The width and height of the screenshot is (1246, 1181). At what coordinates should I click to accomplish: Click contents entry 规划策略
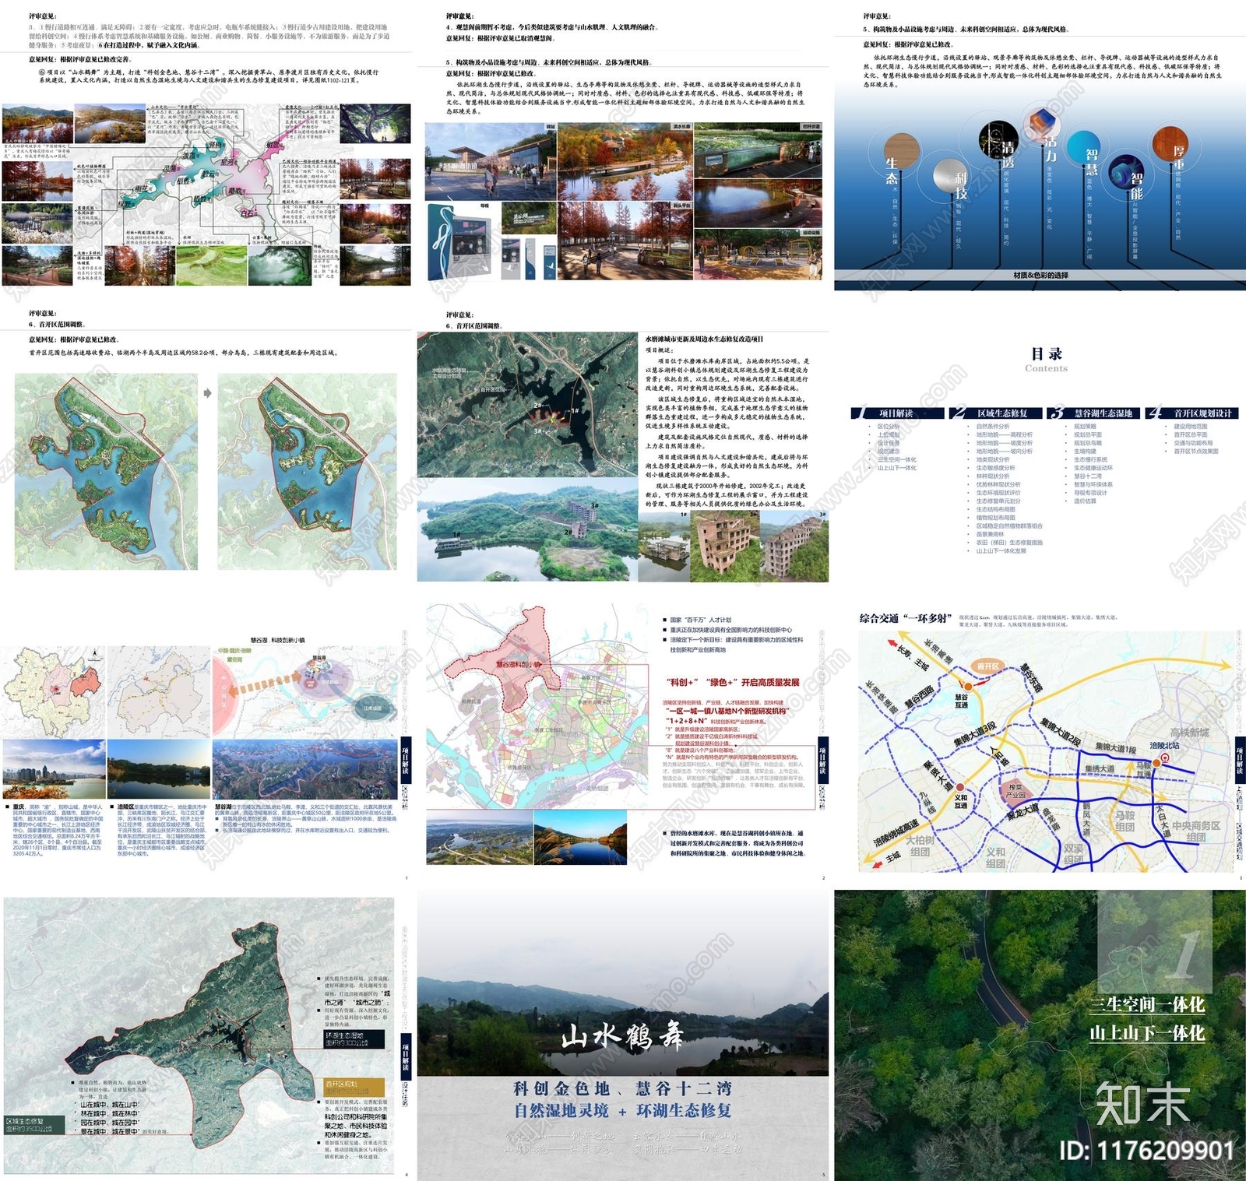[1085, 427]
